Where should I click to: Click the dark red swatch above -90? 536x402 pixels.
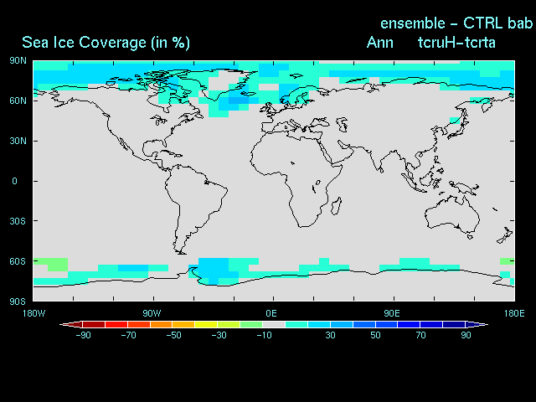(83, 324)
